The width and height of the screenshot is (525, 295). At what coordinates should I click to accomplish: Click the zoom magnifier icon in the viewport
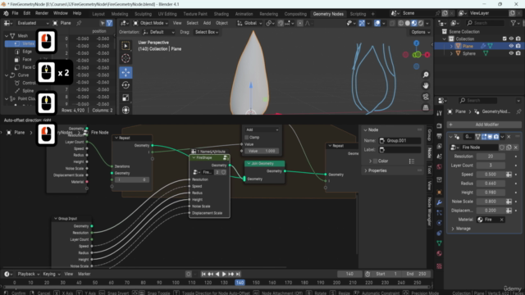tap(426, 75)
